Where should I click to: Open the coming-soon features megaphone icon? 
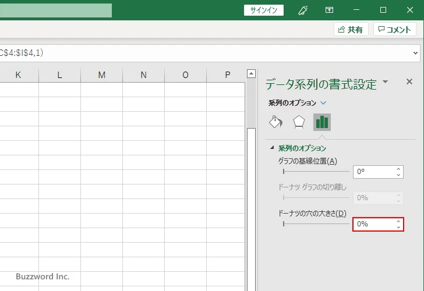click(303, 10)
